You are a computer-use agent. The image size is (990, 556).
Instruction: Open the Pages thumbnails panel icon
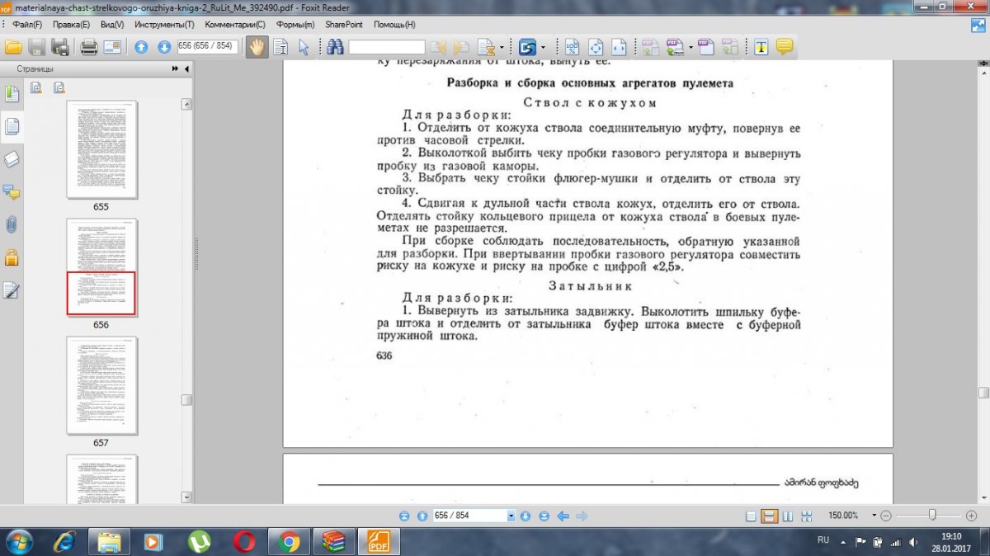tap(12, 126)
